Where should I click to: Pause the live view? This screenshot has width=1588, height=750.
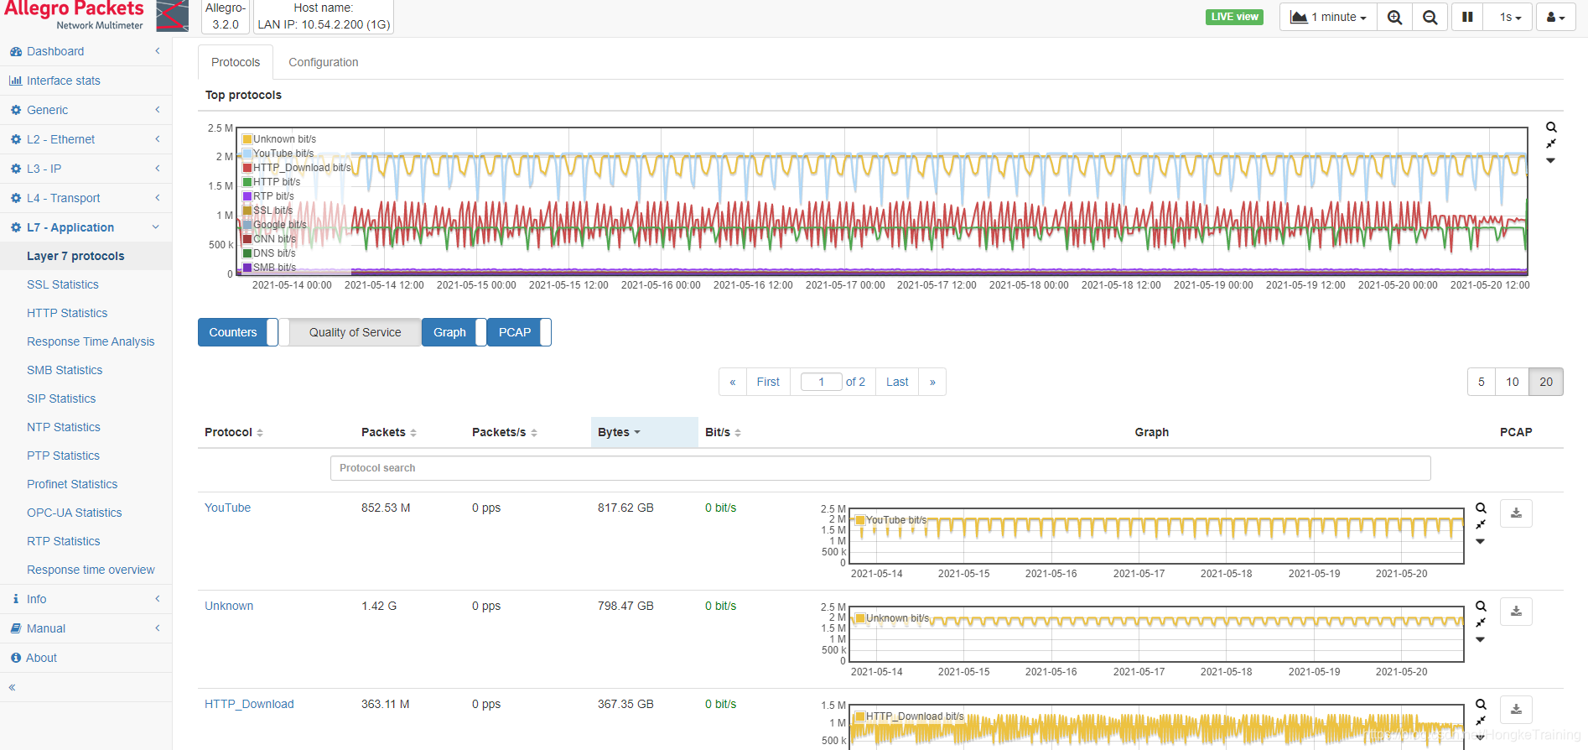click(x=1467, y=17)
